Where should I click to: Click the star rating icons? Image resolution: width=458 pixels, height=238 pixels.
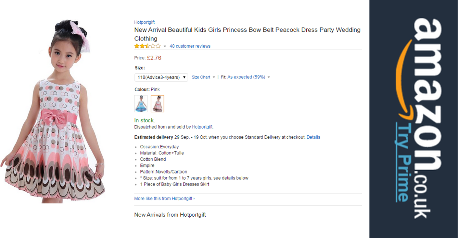[147, 46]
